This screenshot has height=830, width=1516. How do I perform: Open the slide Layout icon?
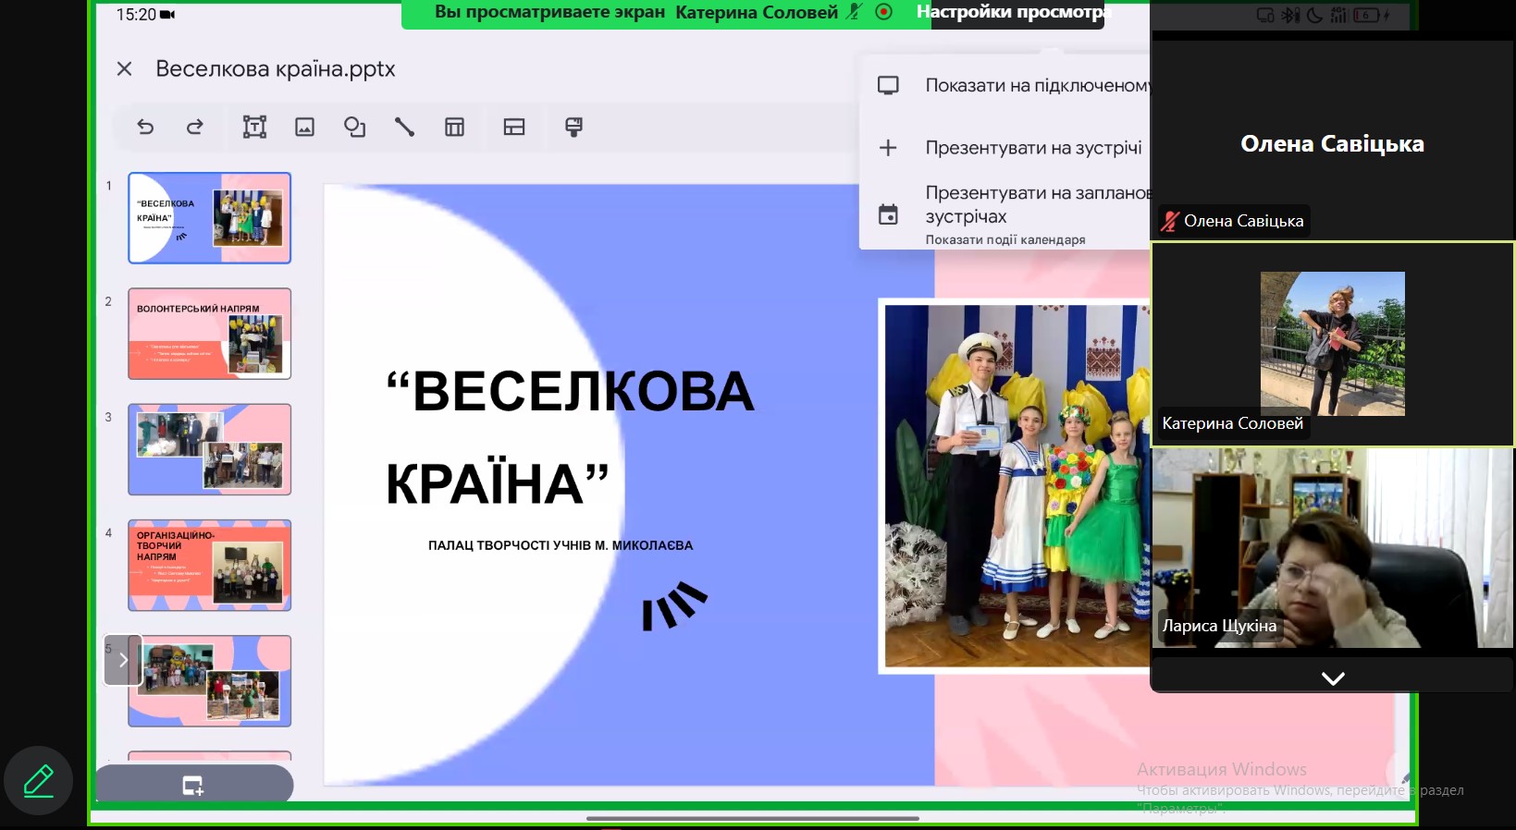point(514,128)
